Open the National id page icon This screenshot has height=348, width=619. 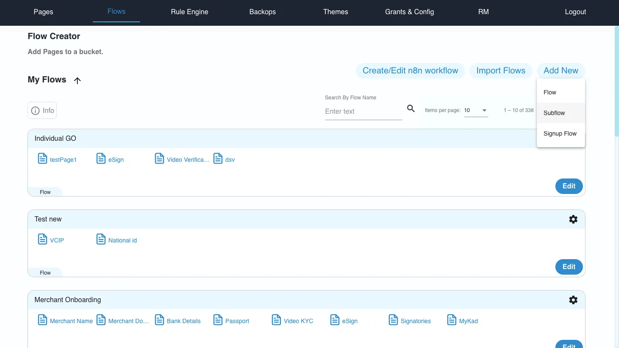tap(101, 239)
